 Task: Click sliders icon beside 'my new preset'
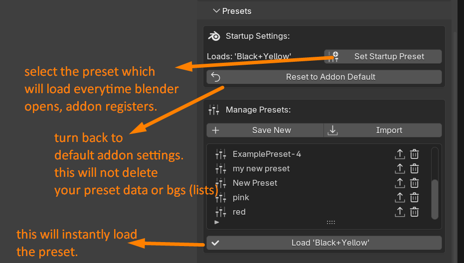[x=221, y=169]
